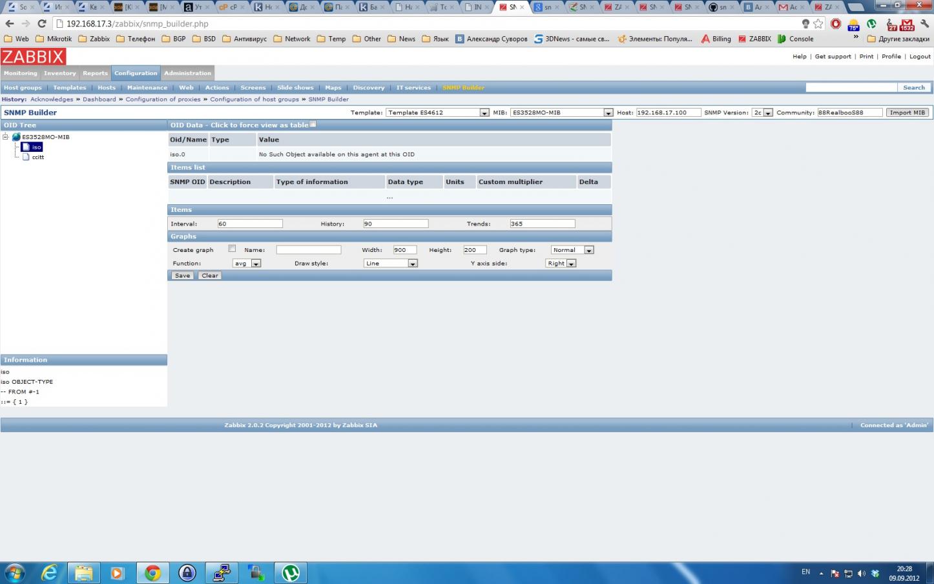Go to Host groups submenu
Viewport: 934px width, 584px height.
coord(23,88)
